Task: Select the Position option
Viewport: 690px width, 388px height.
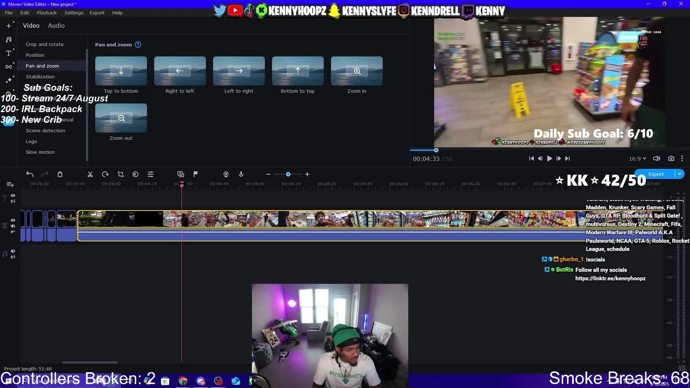Action: pyautogui.click(x=35, y=55)
